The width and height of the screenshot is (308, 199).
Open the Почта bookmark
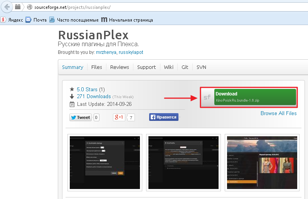36,20
